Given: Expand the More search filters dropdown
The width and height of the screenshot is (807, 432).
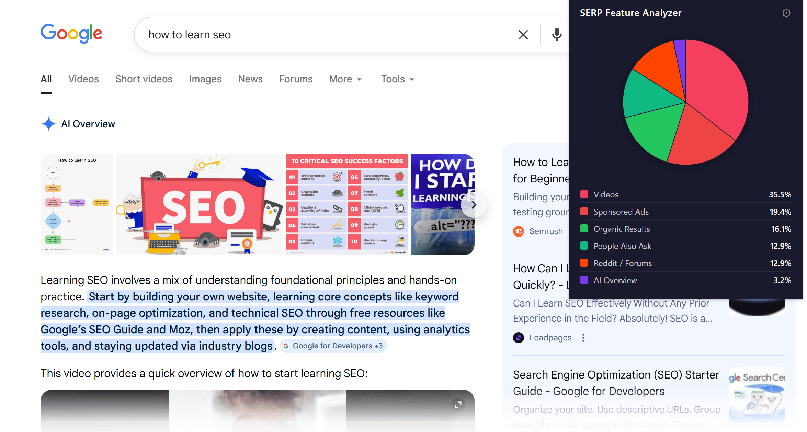Looking at the screenshot, I should (x=345, y=79).
